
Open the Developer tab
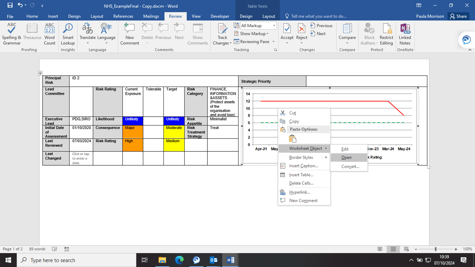click(220, 16)
